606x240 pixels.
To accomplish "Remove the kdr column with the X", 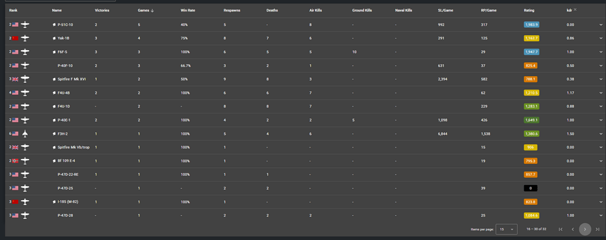I will 575,10.
